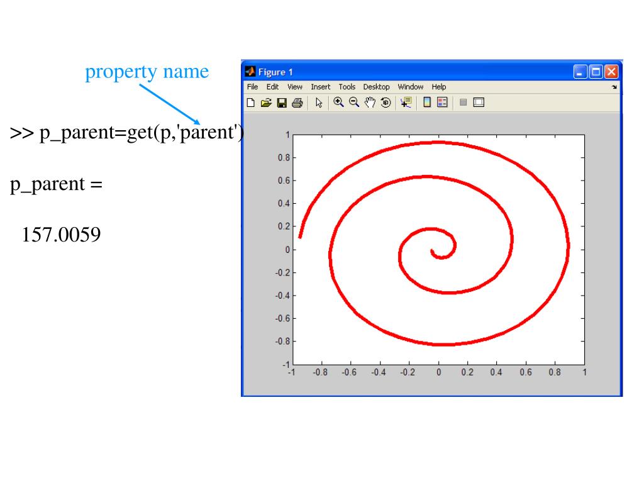Save the figure with the floppy disk icon
This screenshot has width=644, height=483.
(282, 103)
